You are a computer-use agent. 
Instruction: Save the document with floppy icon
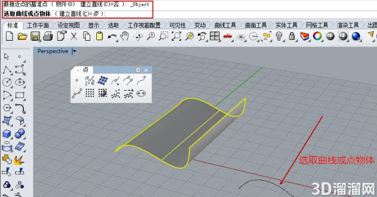tap(35, 37)
